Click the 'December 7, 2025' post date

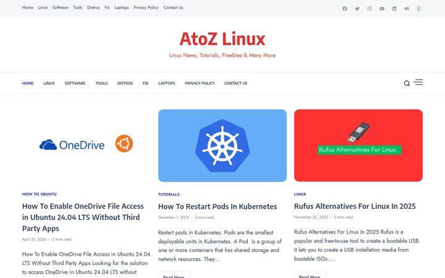coord(174,217)
